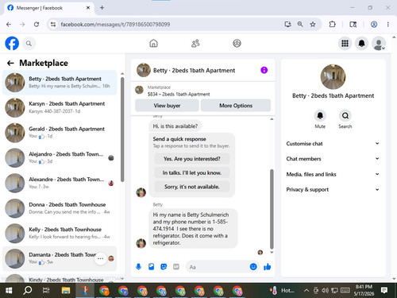Expand the Privacy & support section
This screenshot has width=397, height=298.
pyautogui.click(x=333, y=189)
